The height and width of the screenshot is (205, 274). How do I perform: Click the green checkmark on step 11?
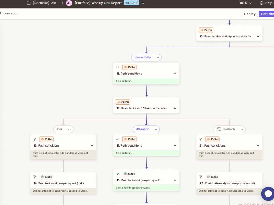(118, 67)
